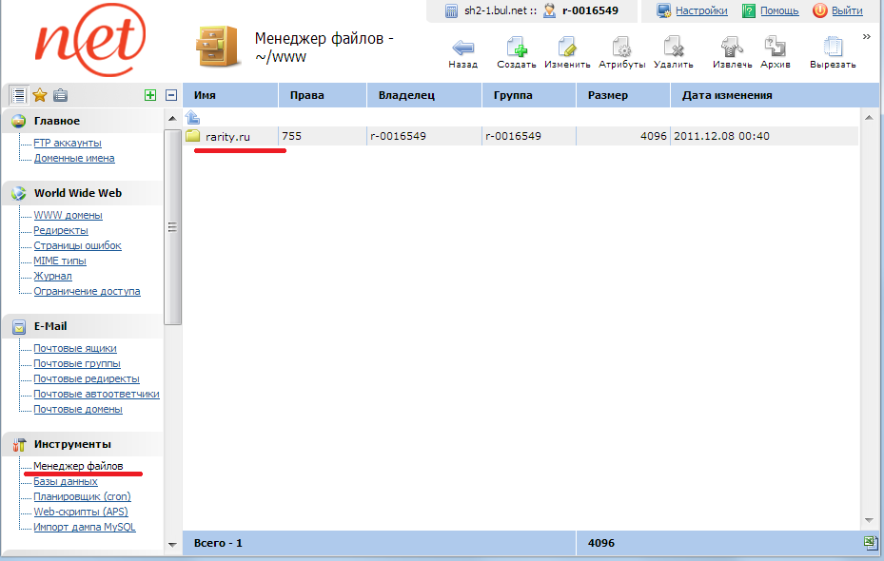This screenshot has height=561, width=884.
Task: Show more toolbar buttons via double chevron
Action: [867, 37]
